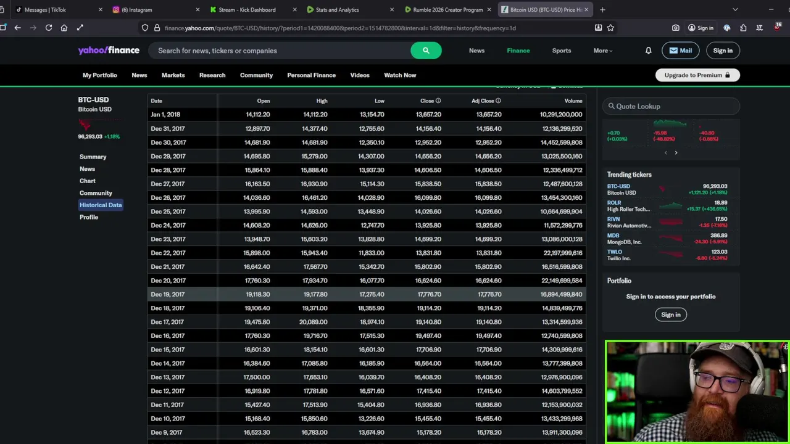Click the browser address bar URL
This screenshot has height=444, width=790.
pyautogui.click(x=340, y=28)
